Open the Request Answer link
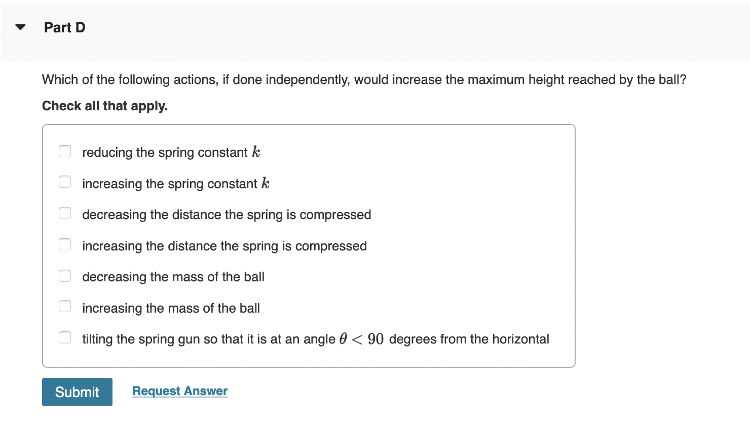 click(x=179, y=391)
